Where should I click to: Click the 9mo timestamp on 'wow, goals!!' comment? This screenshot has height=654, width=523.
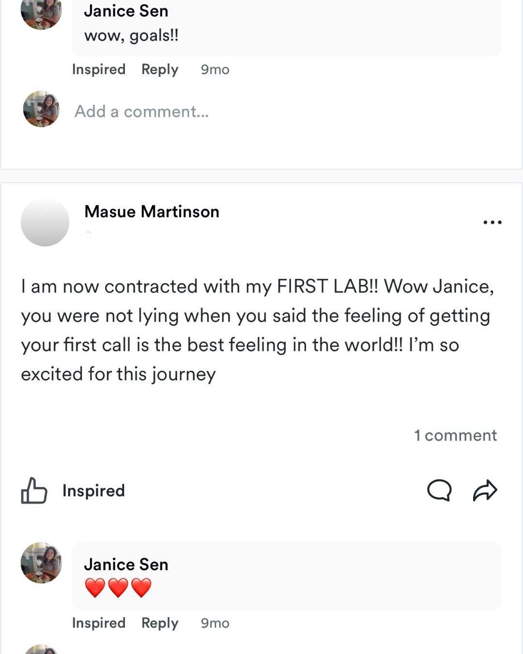[x=215, y=69]
